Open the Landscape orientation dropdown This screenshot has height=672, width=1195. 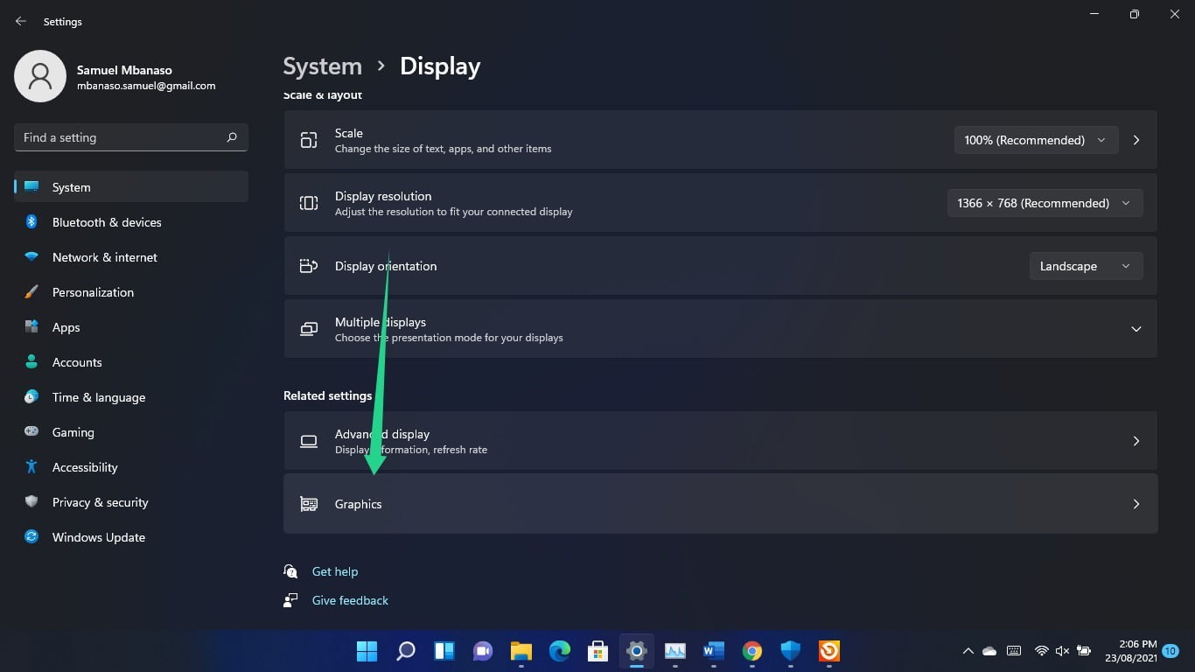click(1086, 265)
